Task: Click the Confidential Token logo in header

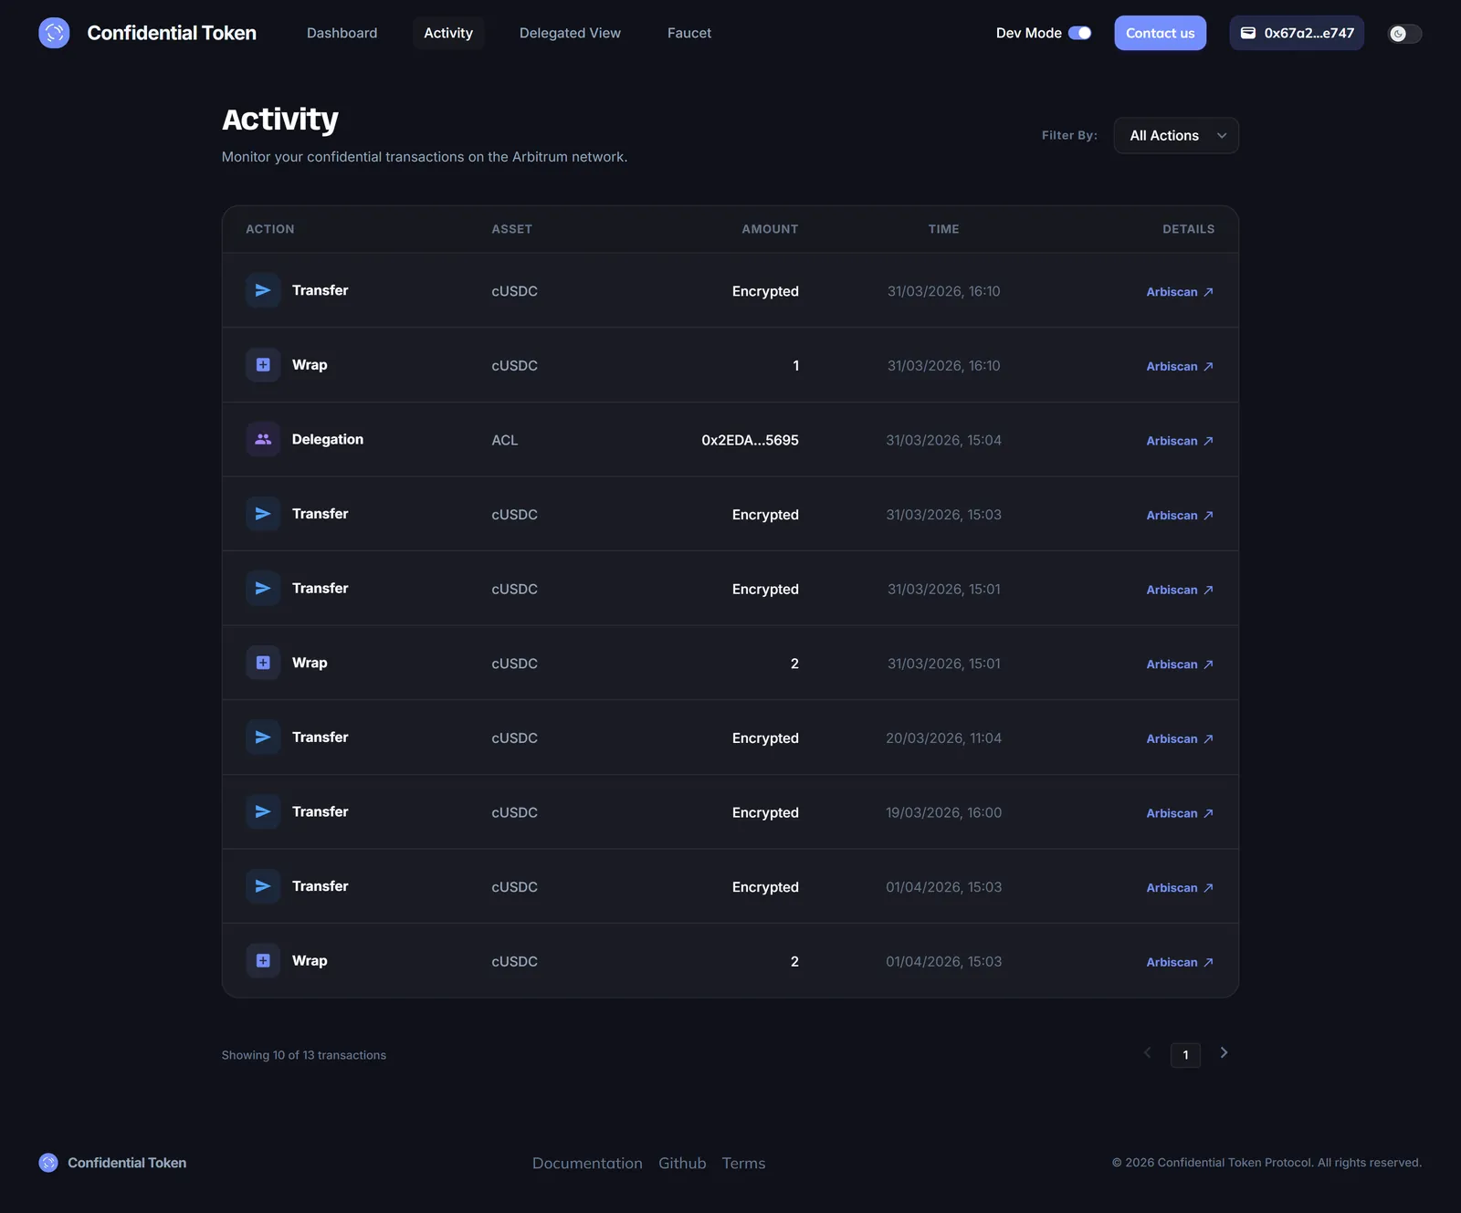Action: tap(54, 33)
